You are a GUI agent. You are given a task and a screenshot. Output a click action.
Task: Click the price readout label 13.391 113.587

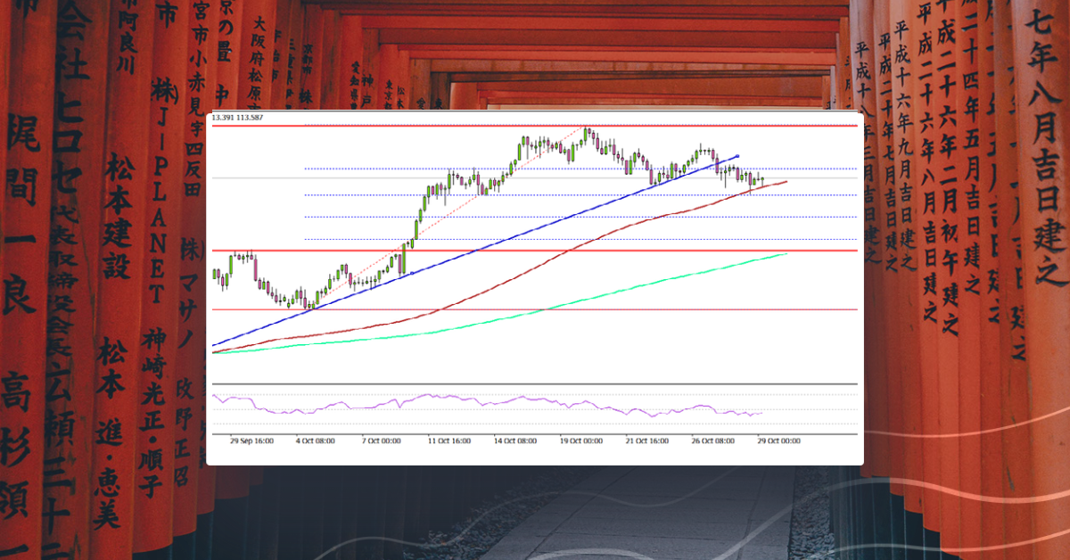[235, 116]
